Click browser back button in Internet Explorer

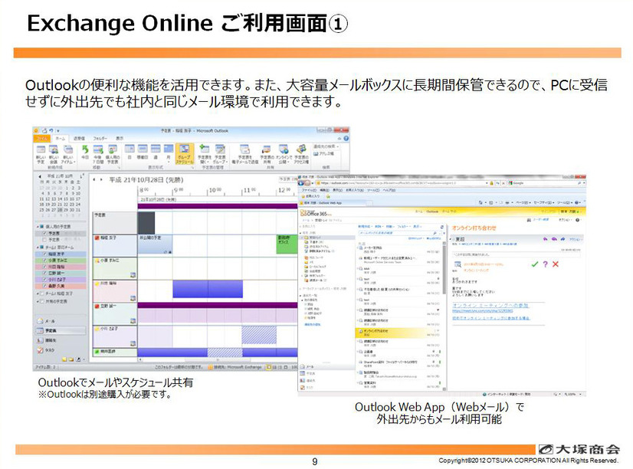301,183
